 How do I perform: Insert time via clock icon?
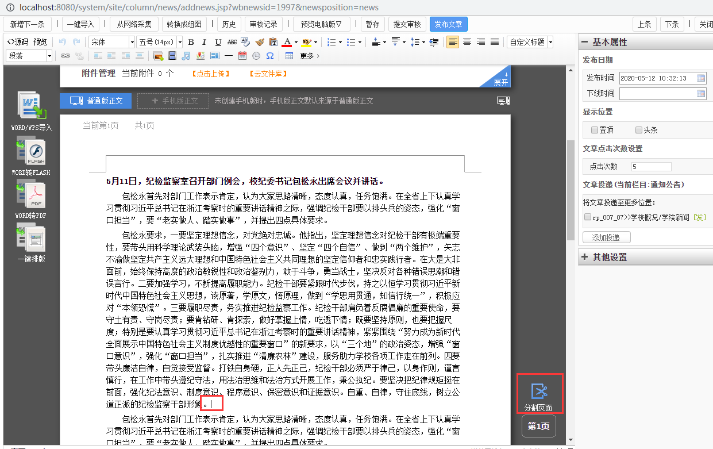tap(256, 56)
